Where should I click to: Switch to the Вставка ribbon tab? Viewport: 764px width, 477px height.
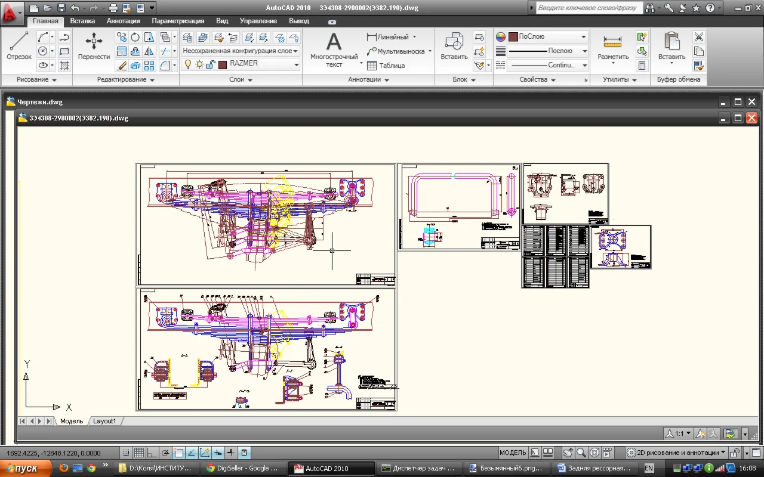coord(82,21)
